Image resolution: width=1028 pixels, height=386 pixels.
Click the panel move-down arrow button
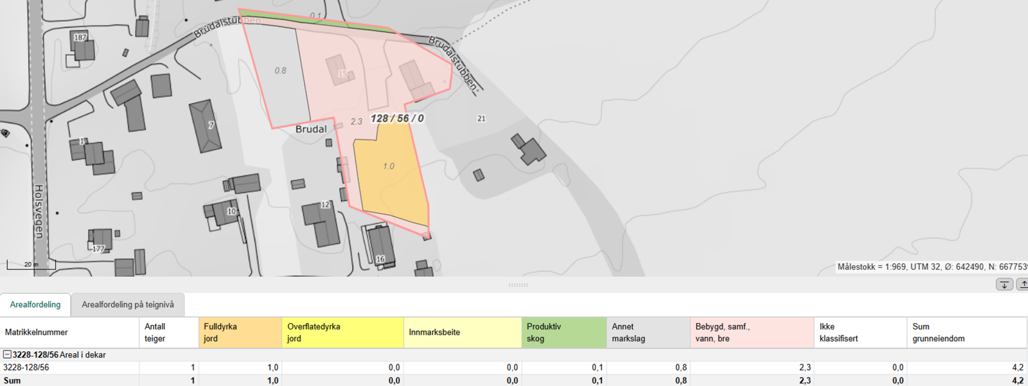coord(1004,285)
